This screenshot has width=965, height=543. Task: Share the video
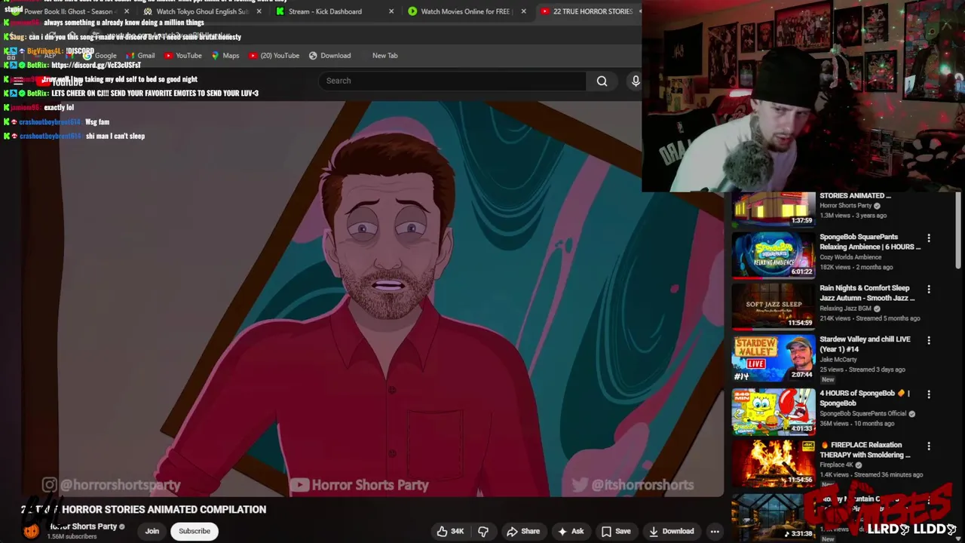coord(523,531)
